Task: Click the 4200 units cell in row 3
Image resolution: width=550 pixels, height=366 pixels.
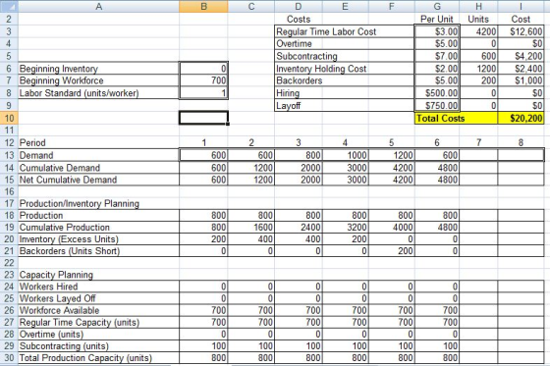Action: coord(478,31)
